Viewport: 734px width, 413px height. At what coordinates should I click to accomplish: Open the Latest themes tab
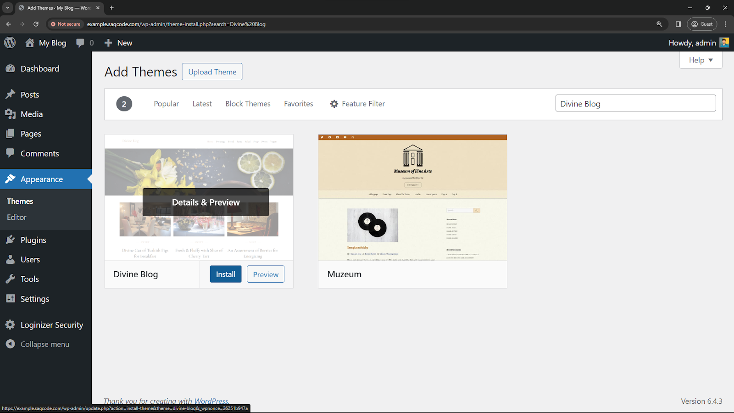coord(202,104)
